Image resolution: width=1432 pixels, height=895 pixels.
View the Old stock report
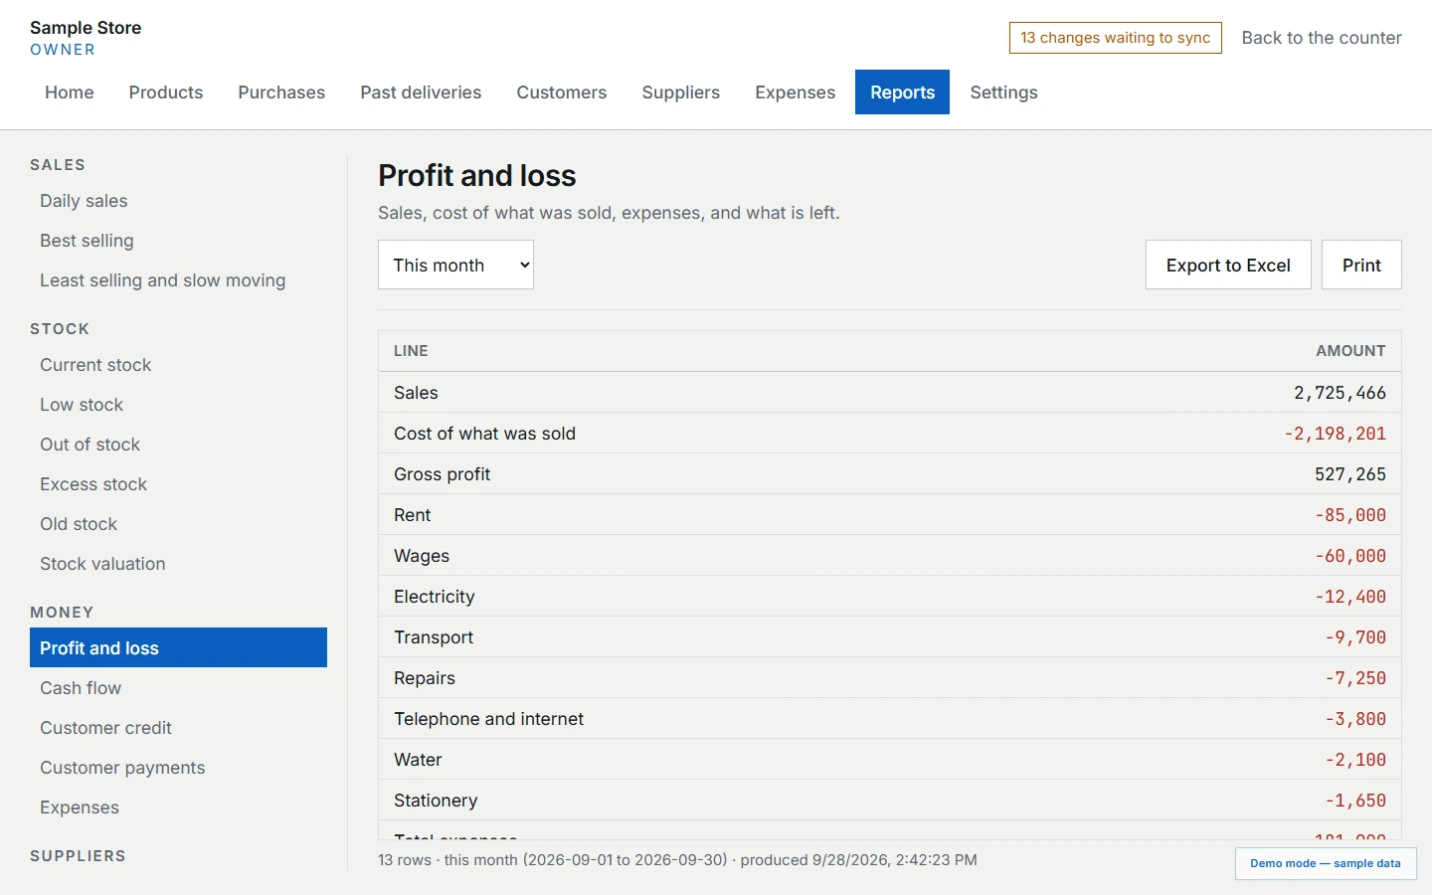click(179, 524)
